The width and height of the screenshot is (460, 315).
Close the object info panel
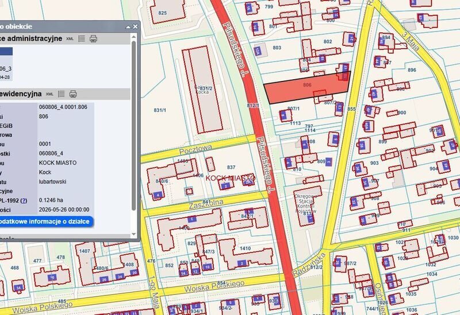(135, 26)
